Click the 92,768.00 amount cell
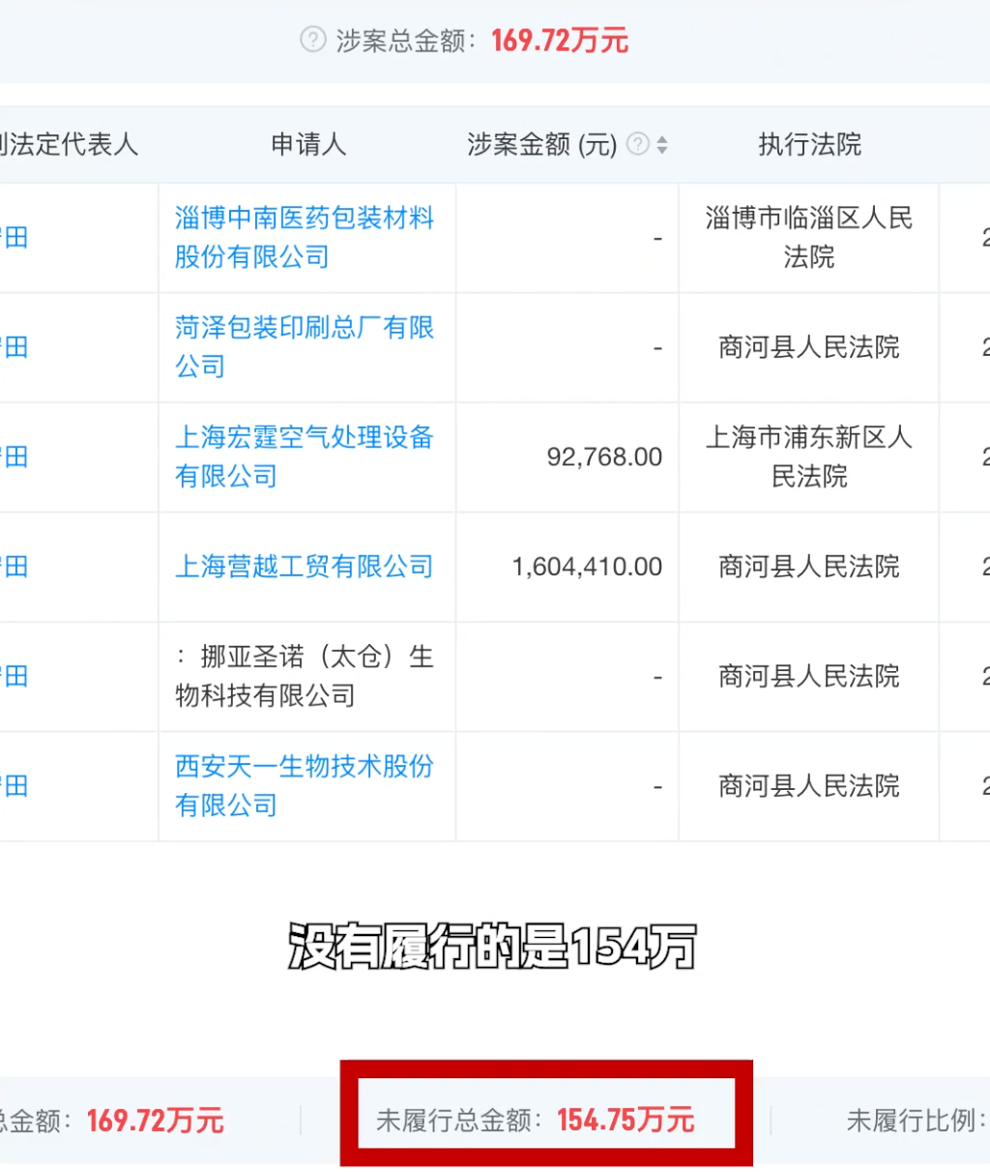990x1172 pixels. coord(604,456)
